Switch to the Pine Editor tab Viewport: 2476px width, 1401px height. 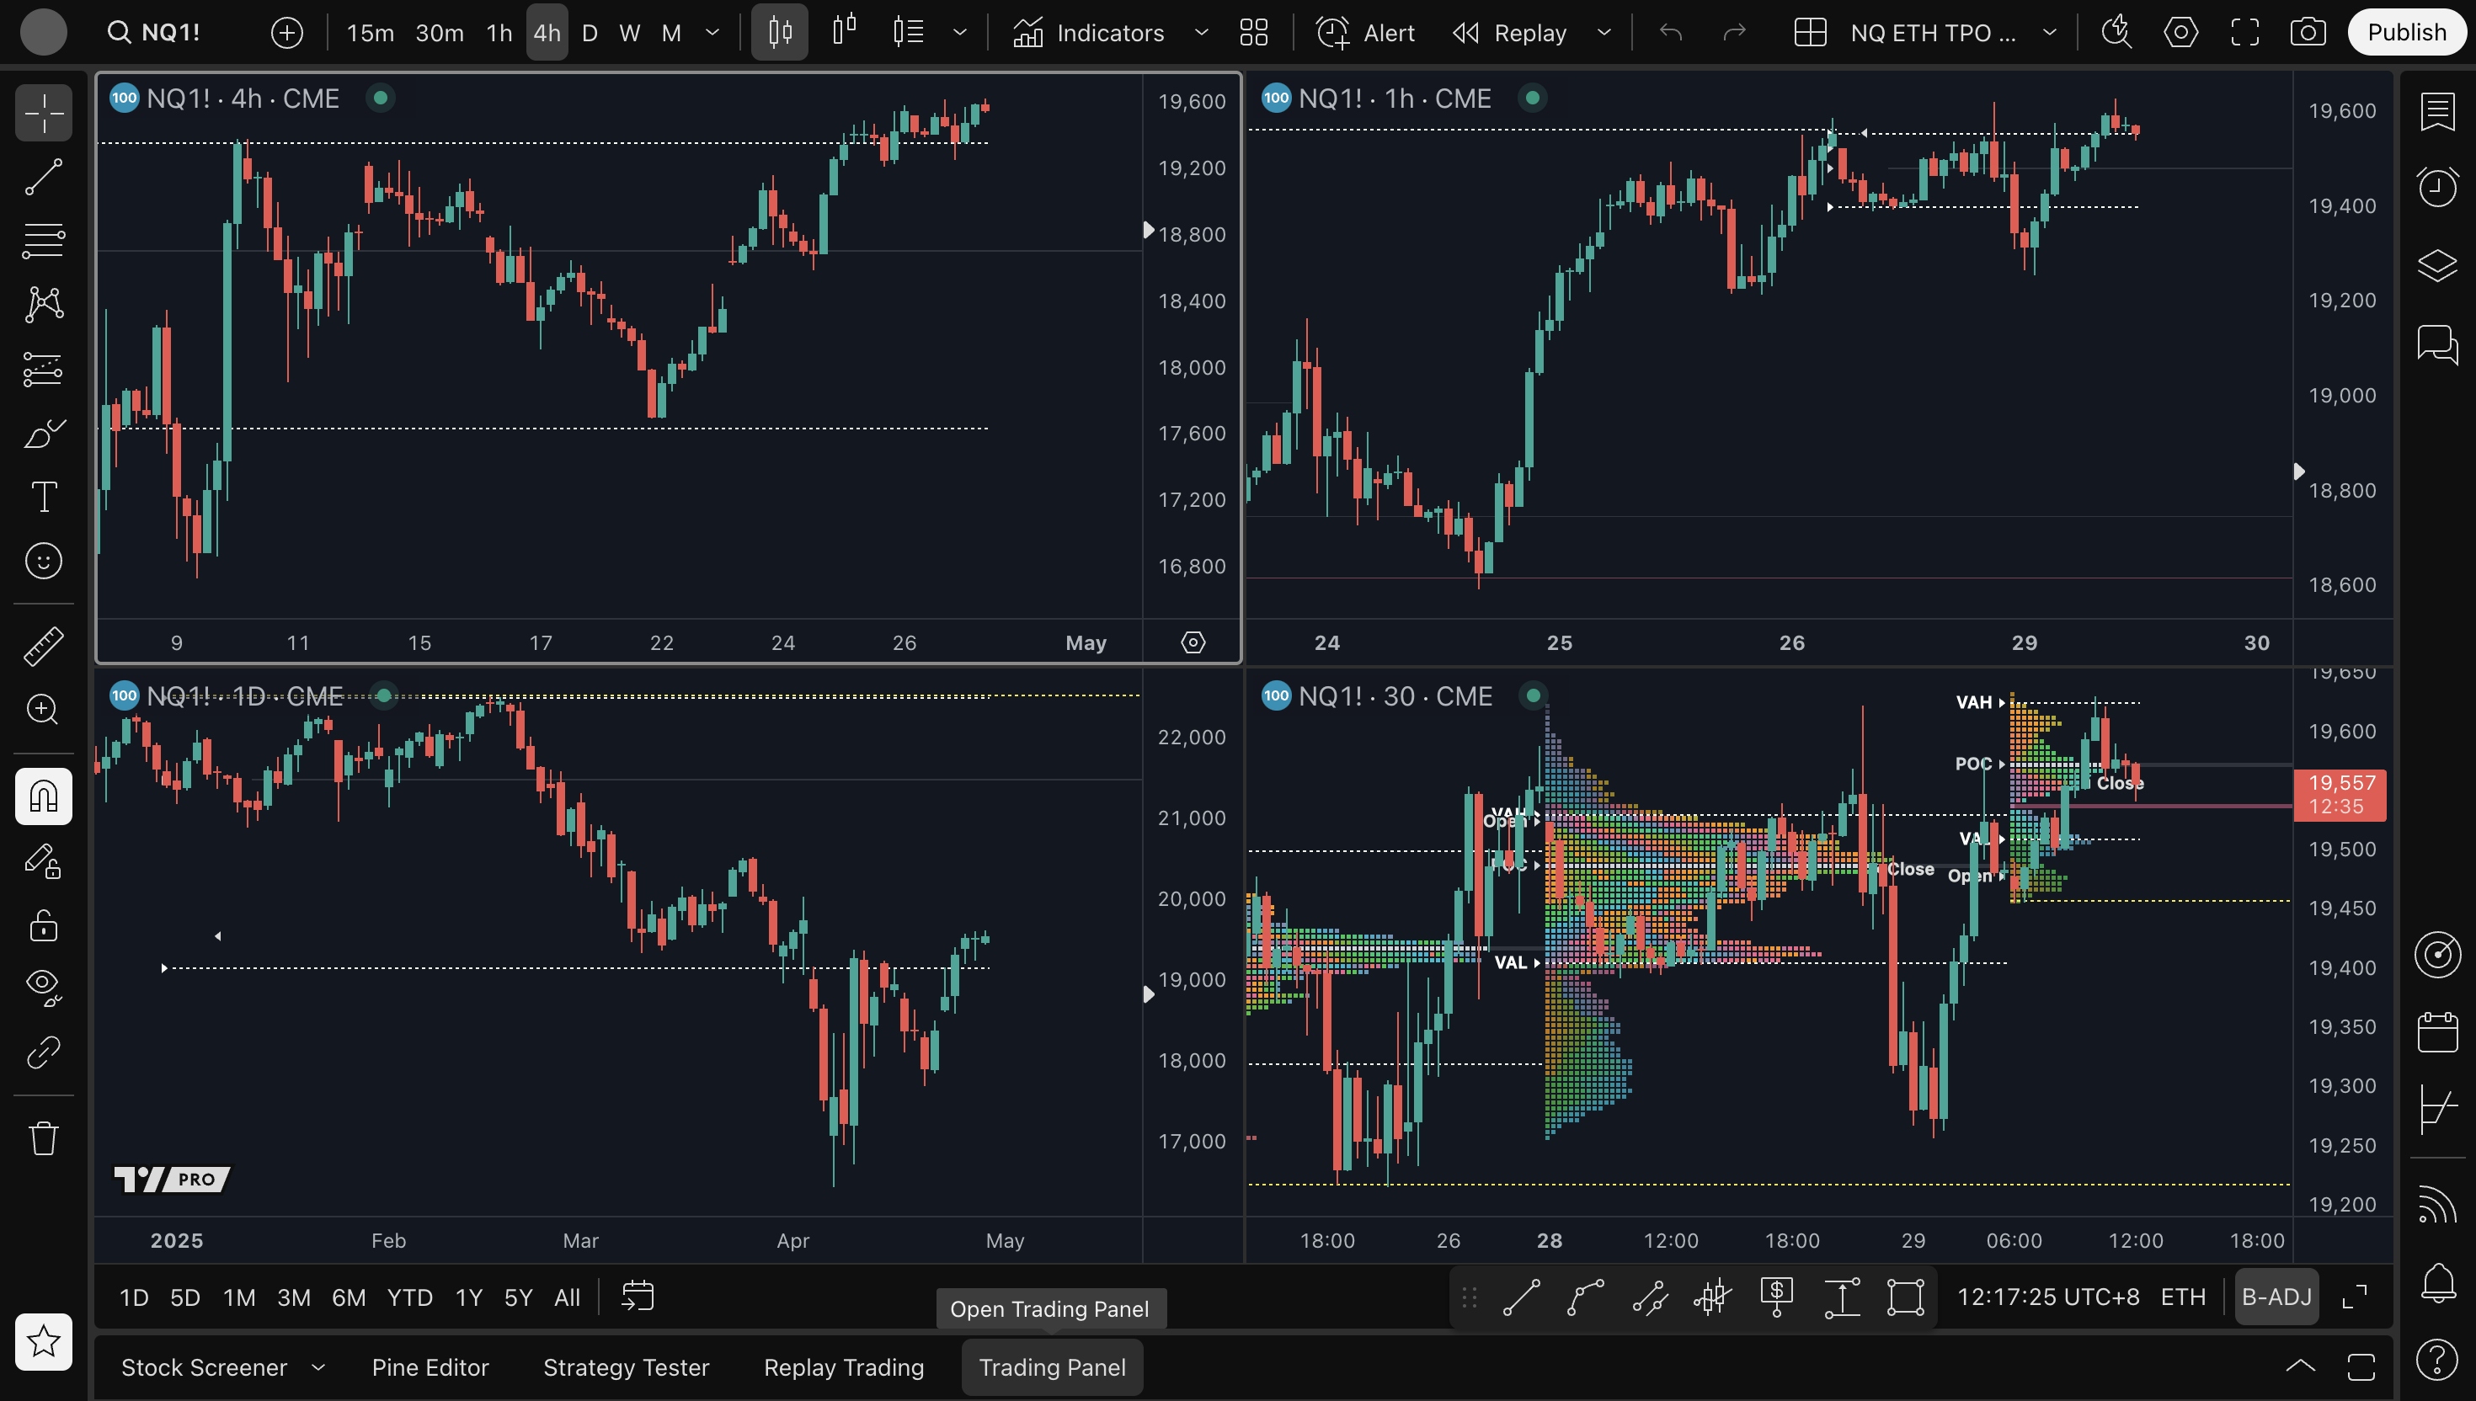(x=430, y=1367)
